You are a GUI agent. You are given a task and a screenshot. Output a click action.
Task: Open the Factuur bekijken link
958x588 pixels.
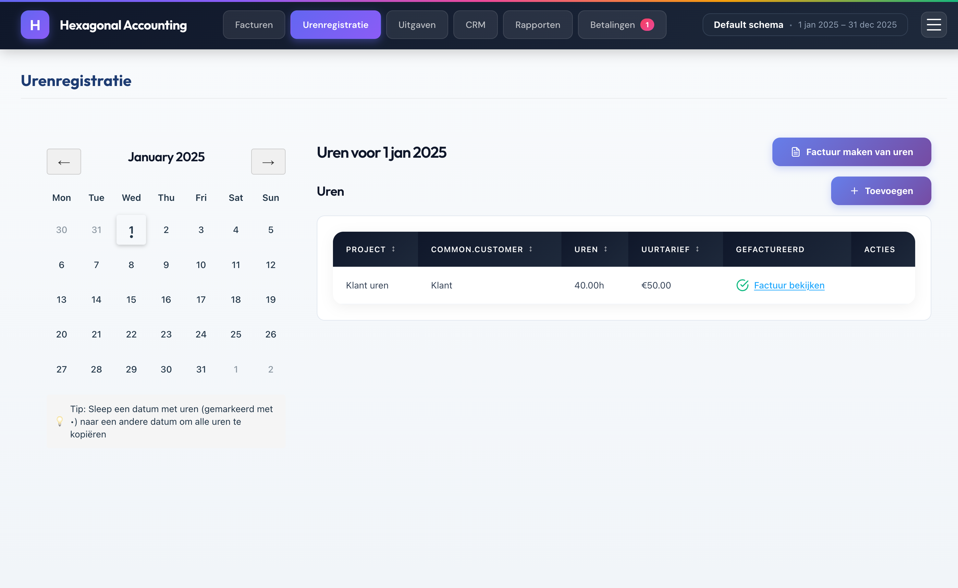click(789, 286)
